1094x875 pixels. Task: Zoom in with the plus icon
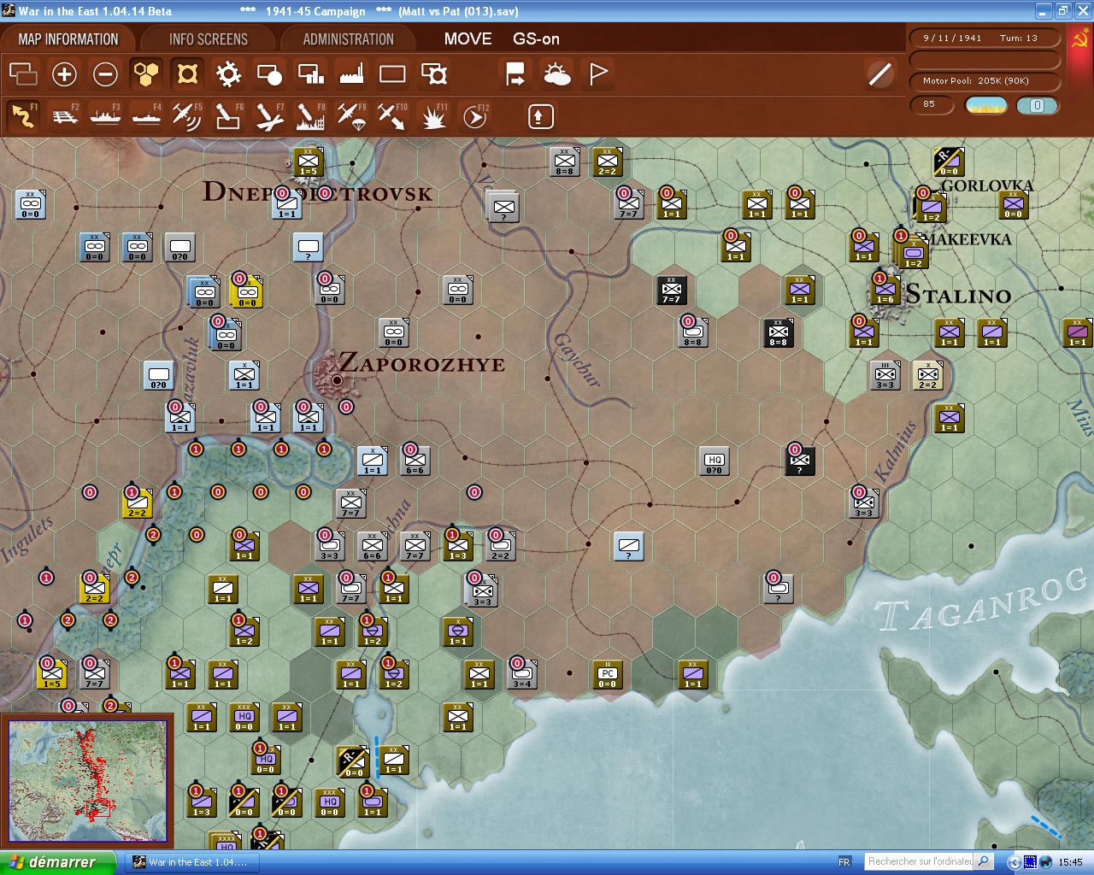pyautogui.click(x=64, y=74)
